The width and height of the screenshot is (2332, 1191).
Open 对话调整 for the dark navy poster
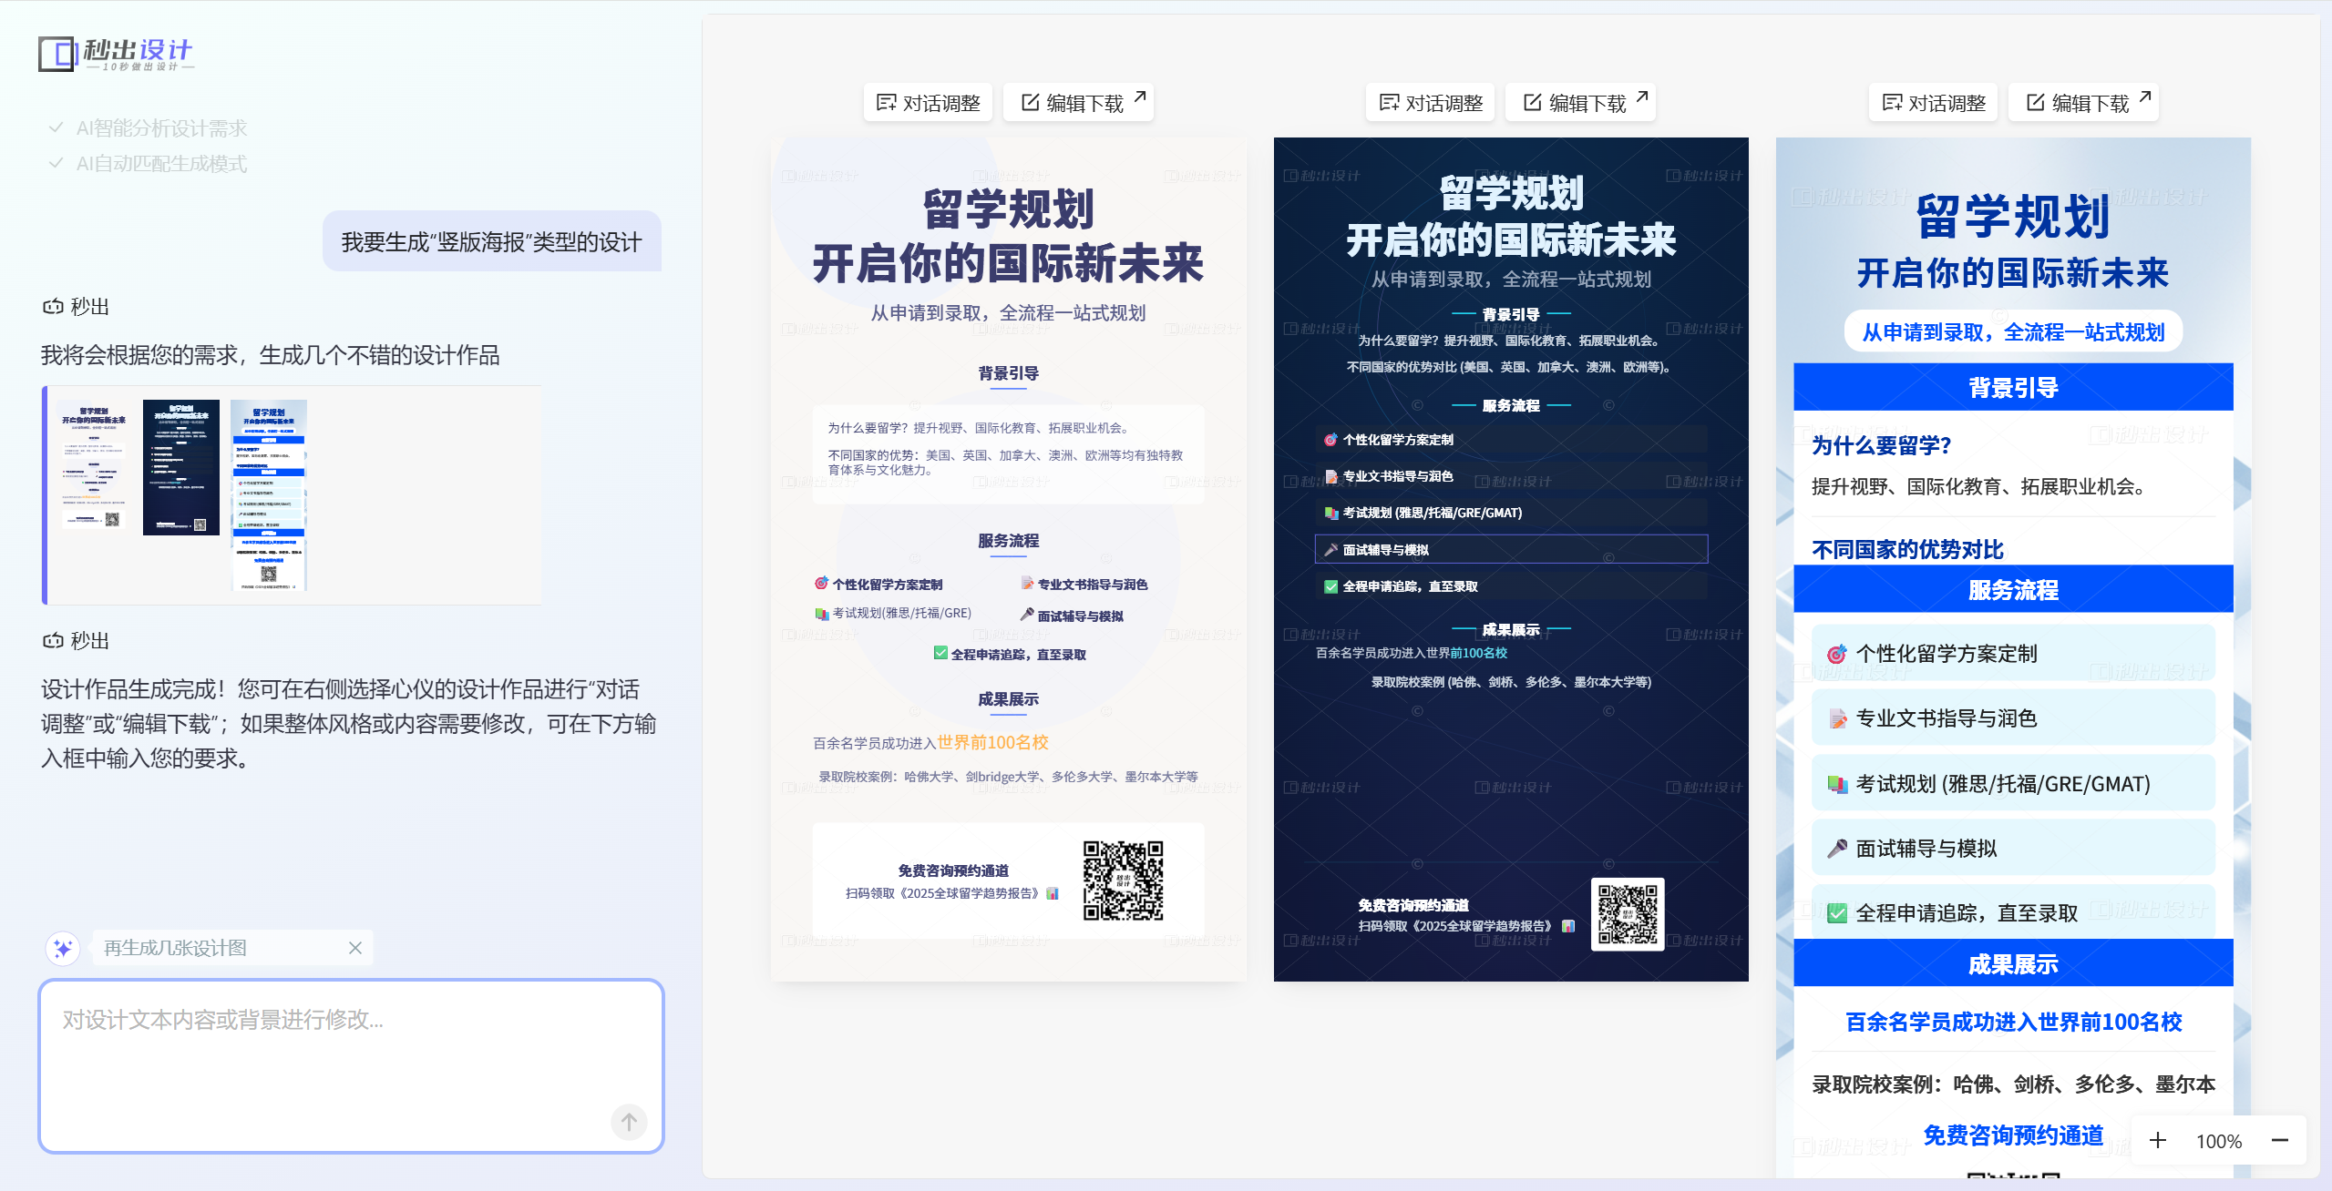[x=1431, y=103]
